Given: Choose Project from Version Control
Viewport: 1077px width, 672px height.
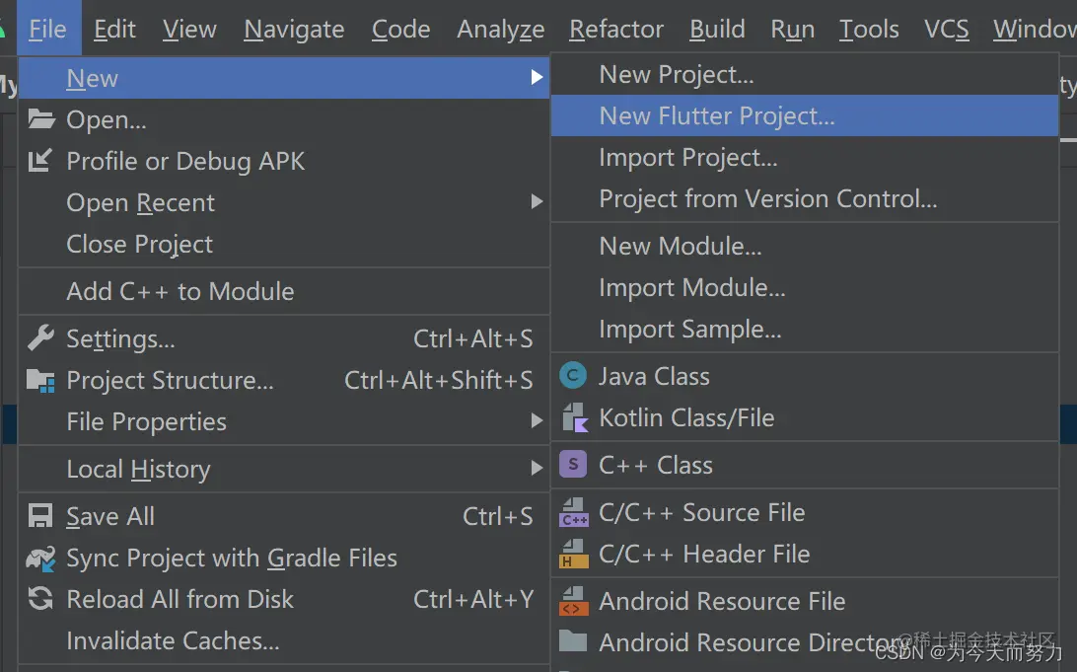Looking at the screenshot, I should [x=767, y=199].
